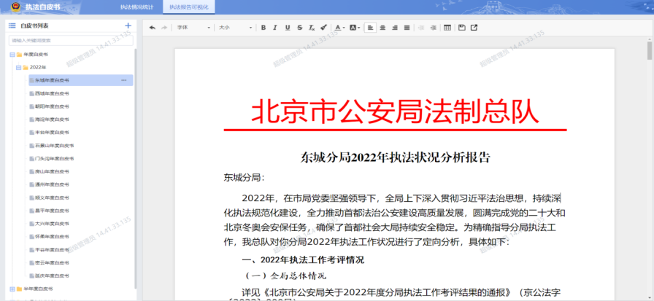The width and height of the screenshot is (654, 301).
Task: Insert a table from the toolbar
Action: [447, 28]
